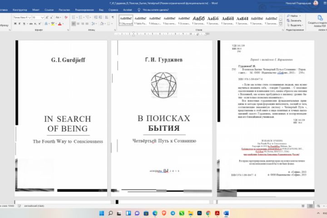The width and height of the screenshot is (327, 218).
Task: Open the change case (Aa) dropdown
Action: (x=58, y=17)
